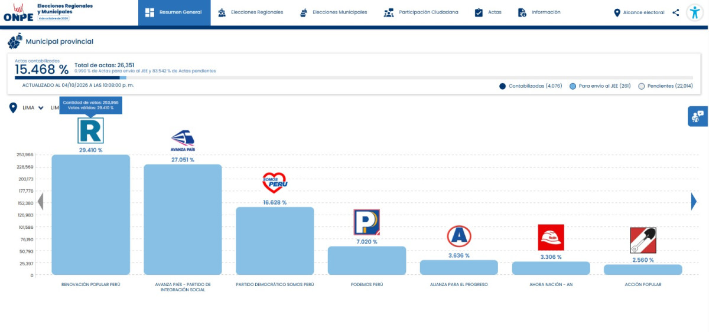
Task: Click Ahora Nación red helmet logo
Action: click(551, 237)
